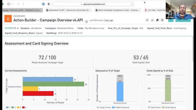196x110 pixels.
Task: Click the '1 hour ago' refresh link
Action: pos(108,20)
